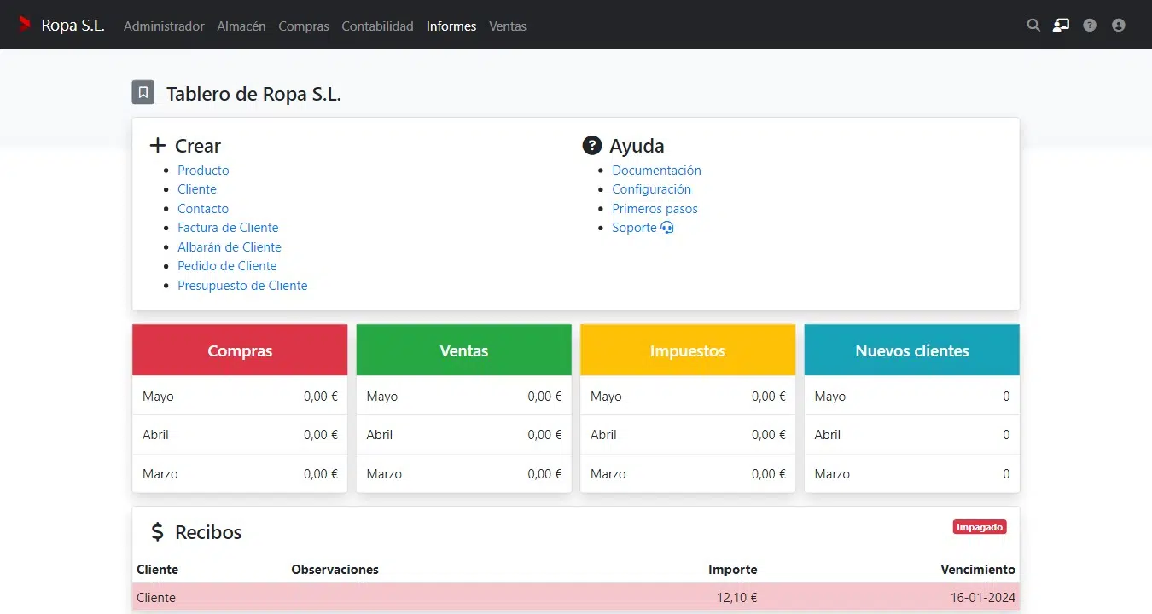Click the support chat icon in navbar

pyautogui.click(x=1061, y=26)
